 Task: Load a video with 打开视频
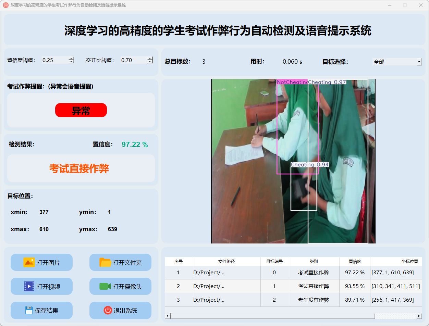pos(41,286)
